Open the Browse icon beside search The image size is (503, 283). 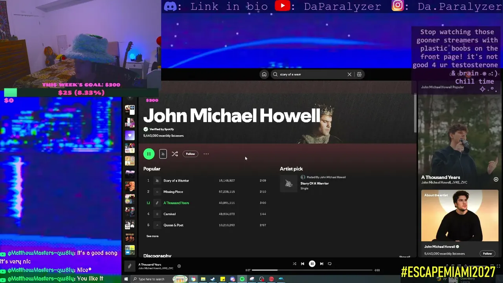point(359,74)
